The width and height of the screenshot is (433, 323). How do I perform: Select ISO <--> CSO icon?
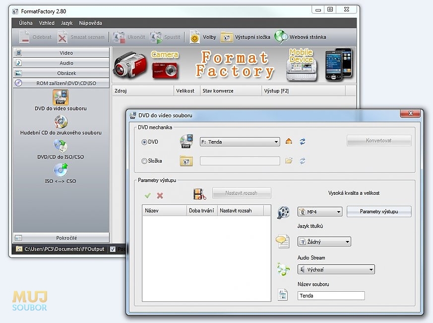click(x=61, y=169)
